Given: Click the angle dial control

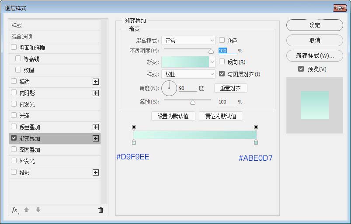Looking at the screenshot, I should pyautogui.click(x=169, y=88).
